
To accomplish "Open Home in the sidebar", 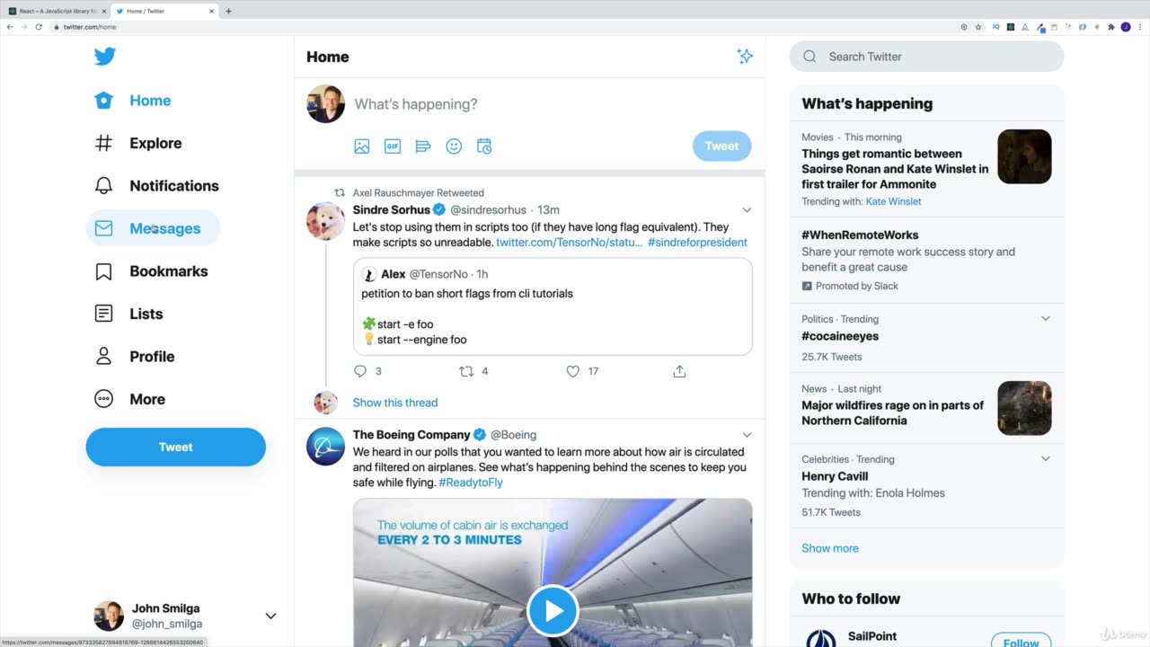I will pyautogui.click(x=133, y=101).
